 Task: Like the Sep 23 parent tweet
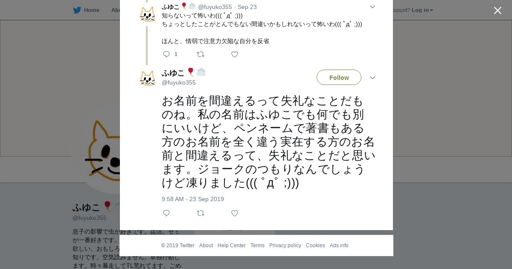[x=234, y=54]
